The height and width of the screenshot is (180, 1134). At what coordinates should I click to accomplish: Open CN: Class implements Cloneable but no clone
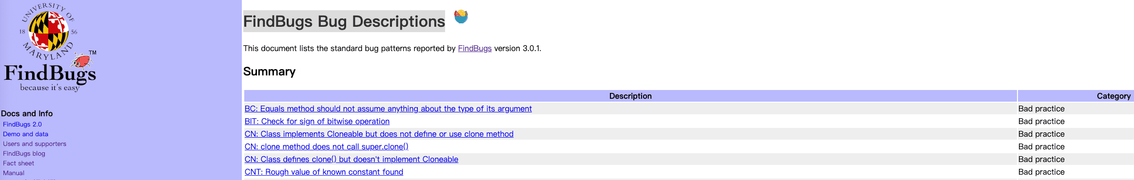tap(379, 134)
